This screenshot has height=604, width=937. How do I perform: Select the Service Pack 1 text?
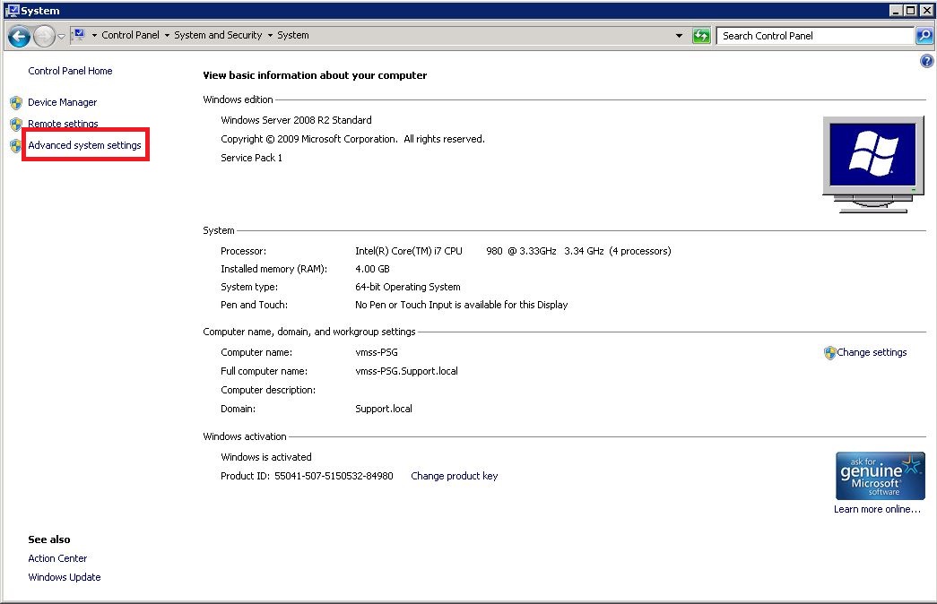point(251,158)
